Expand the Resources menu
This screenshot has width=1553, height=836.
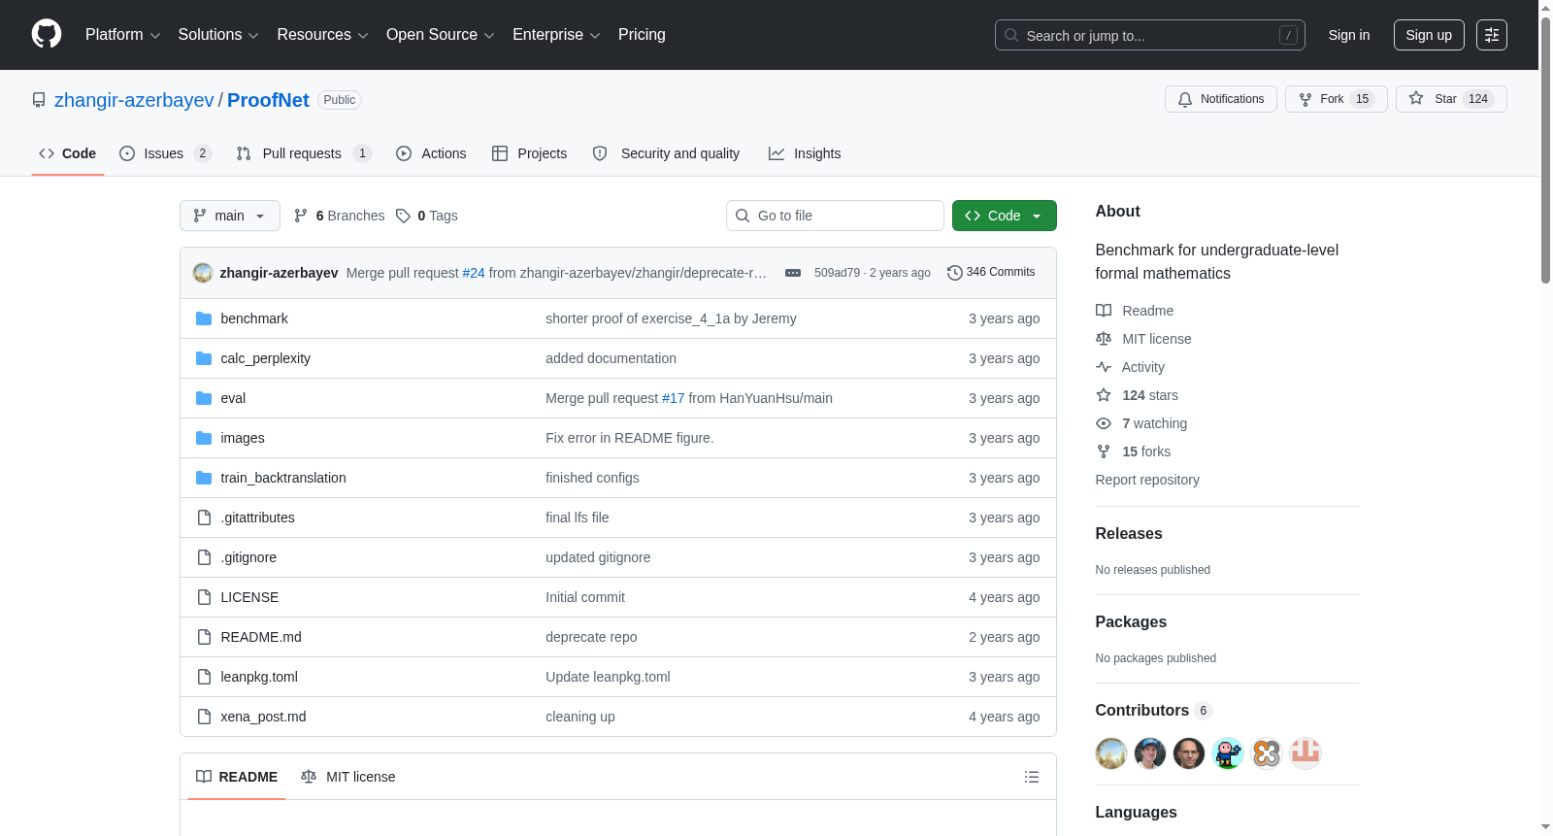[x=322, y=35]
